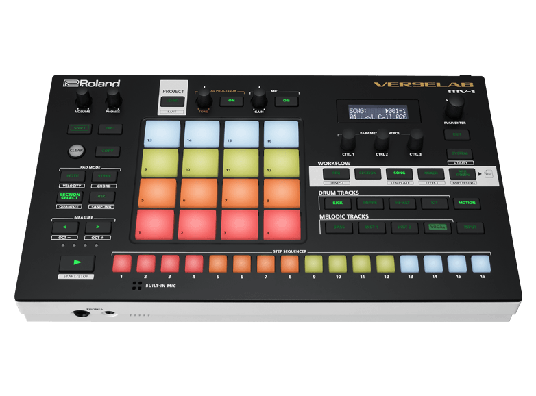Click the PHONES level knob
The height and width of the screenshot is (396, 536).
[x=113, y=98]
